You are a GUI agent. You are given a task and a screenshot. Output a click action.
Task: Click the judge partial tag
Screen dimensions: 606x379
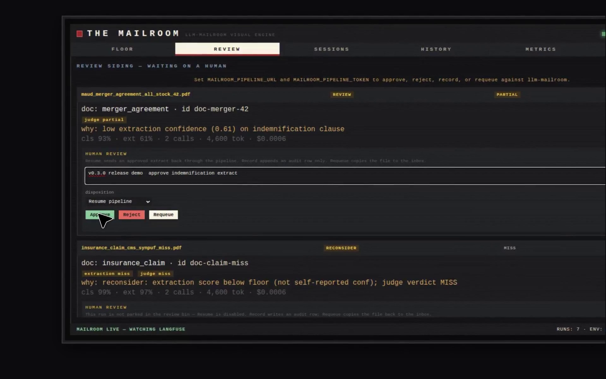(104, 120)
